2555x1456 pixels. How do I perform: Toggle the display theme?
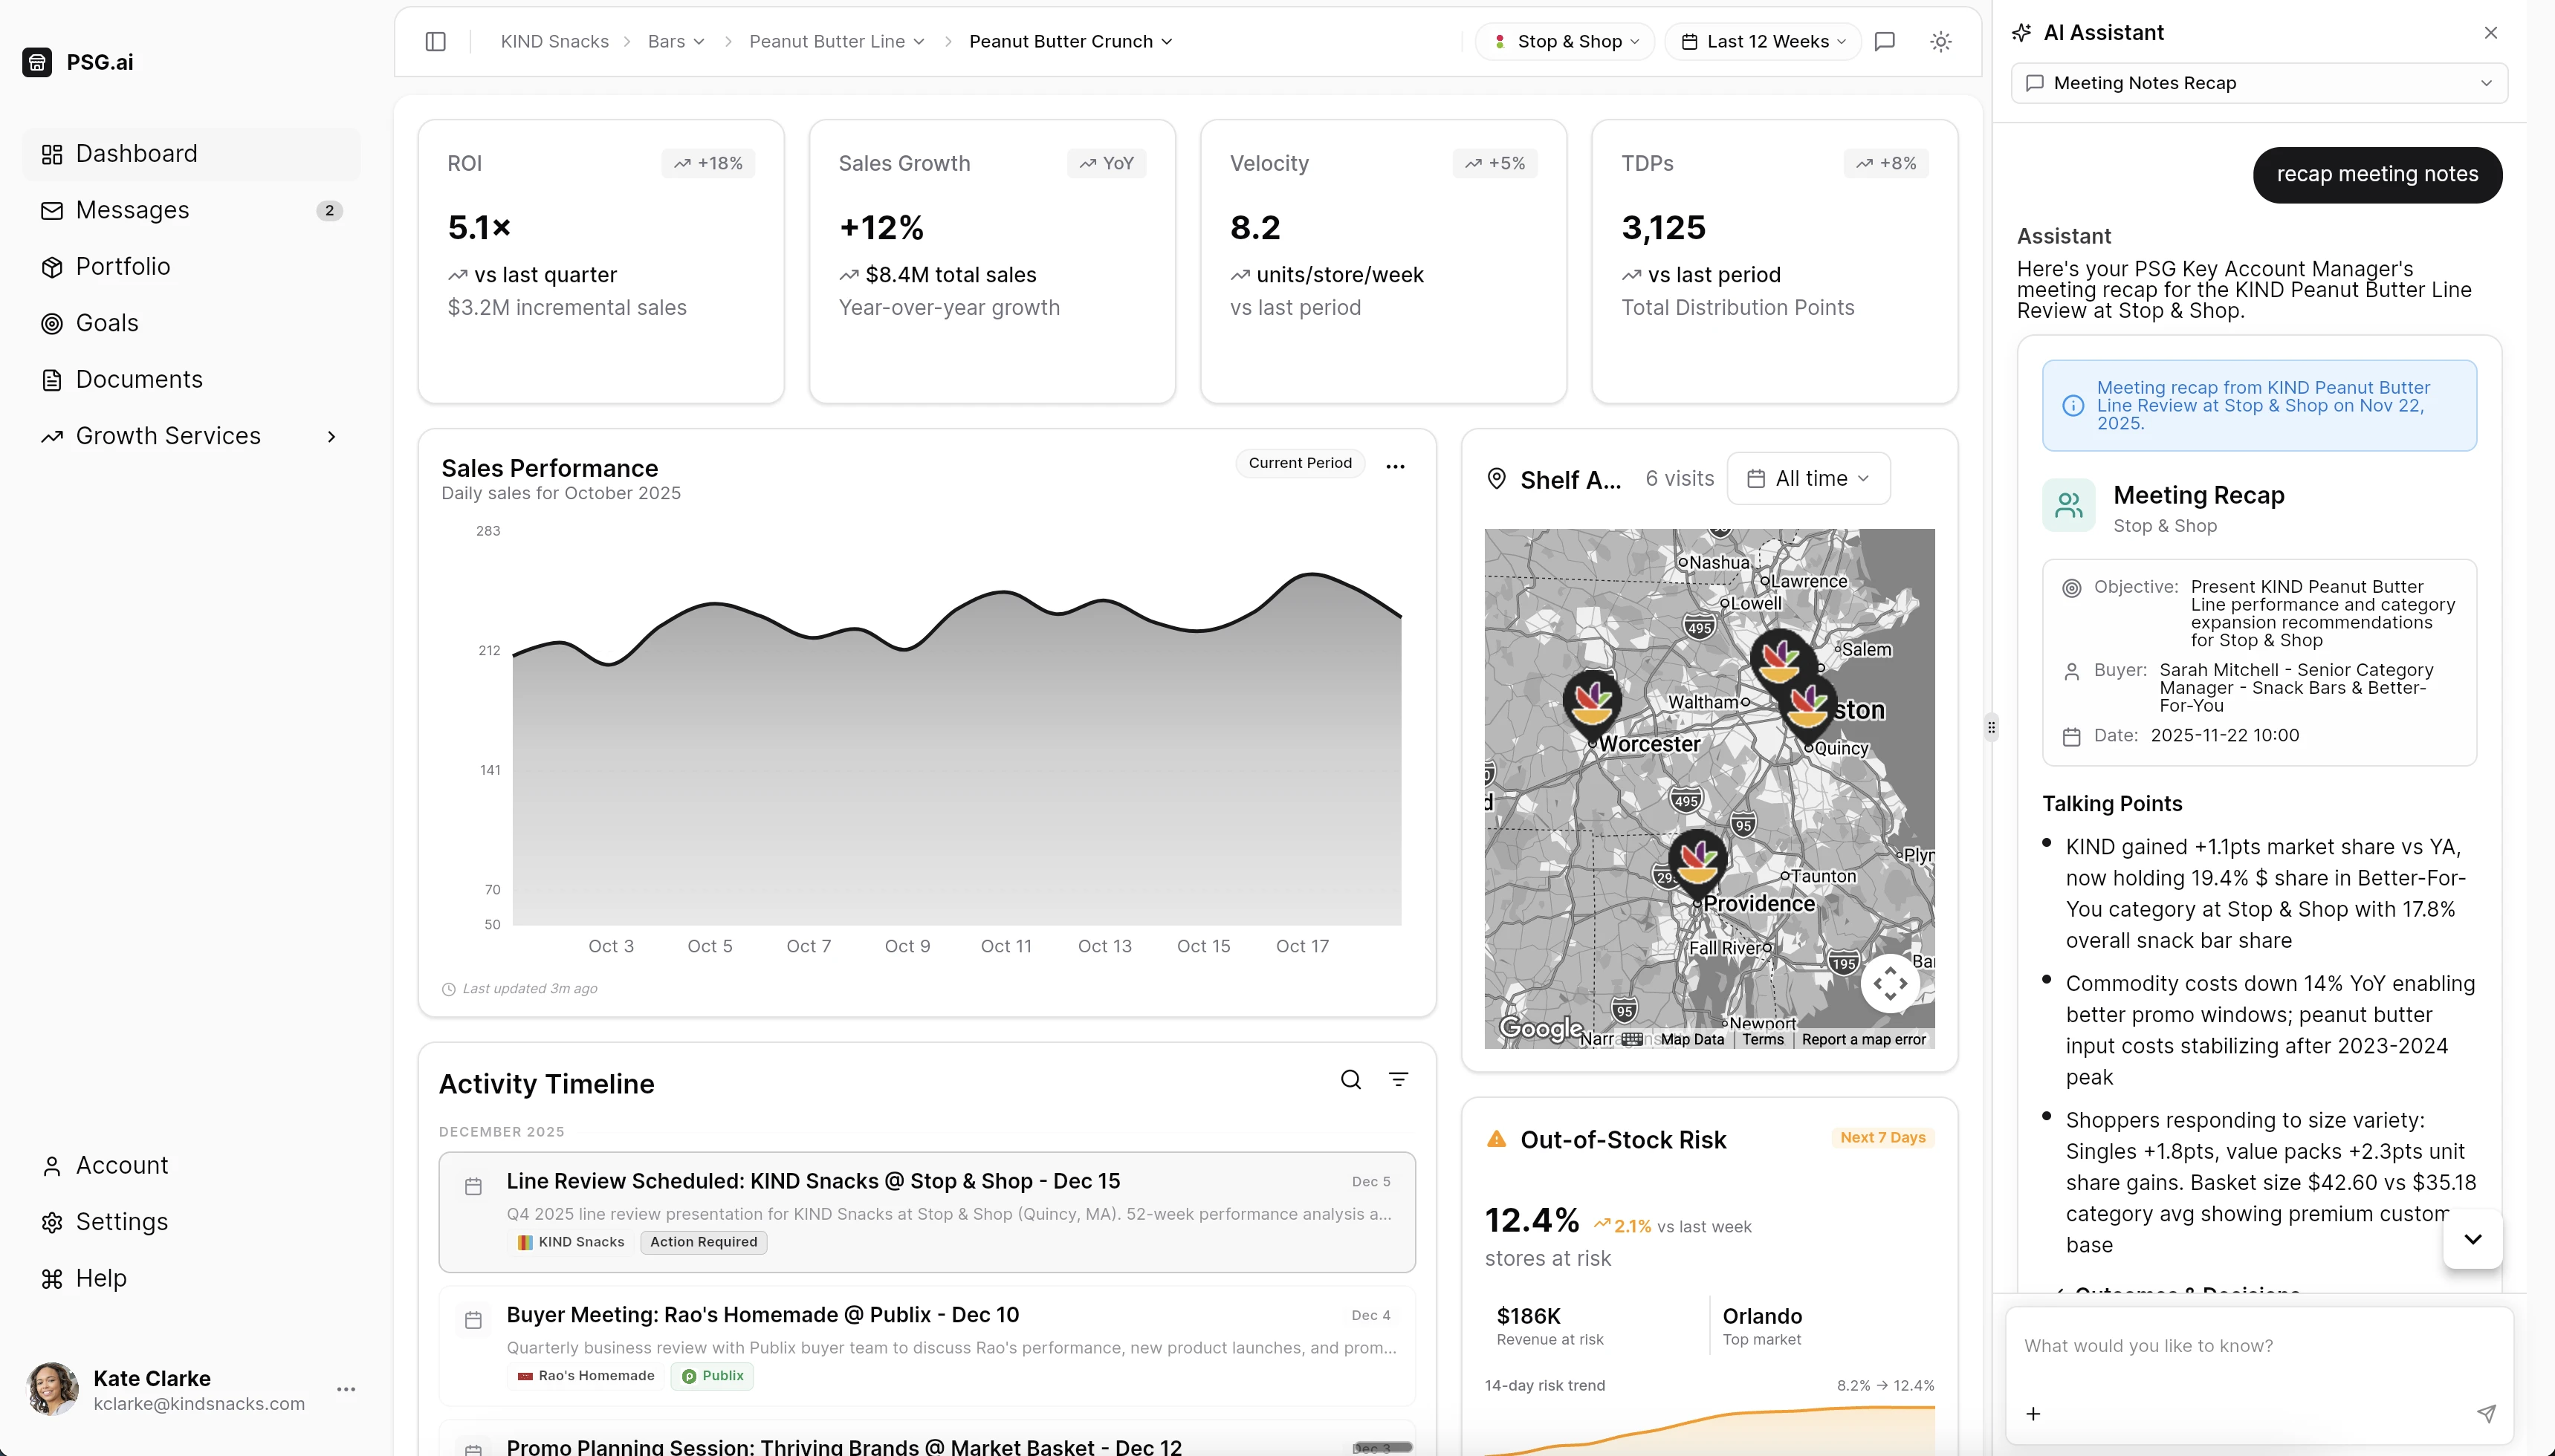pyautogui.click(x=1939, y=41)
